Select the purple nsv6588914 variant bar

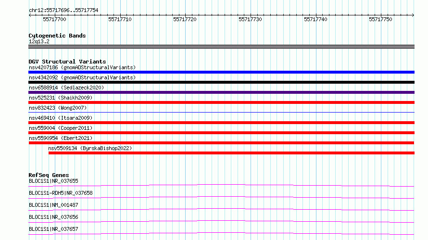(x=221, y=92)
